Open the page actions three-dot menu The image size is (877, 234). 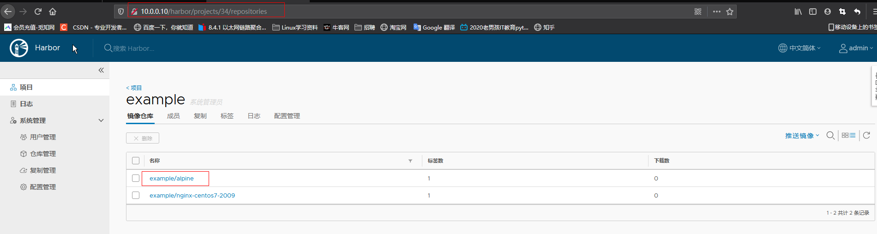pyautogui.click(x=716, y=12)
